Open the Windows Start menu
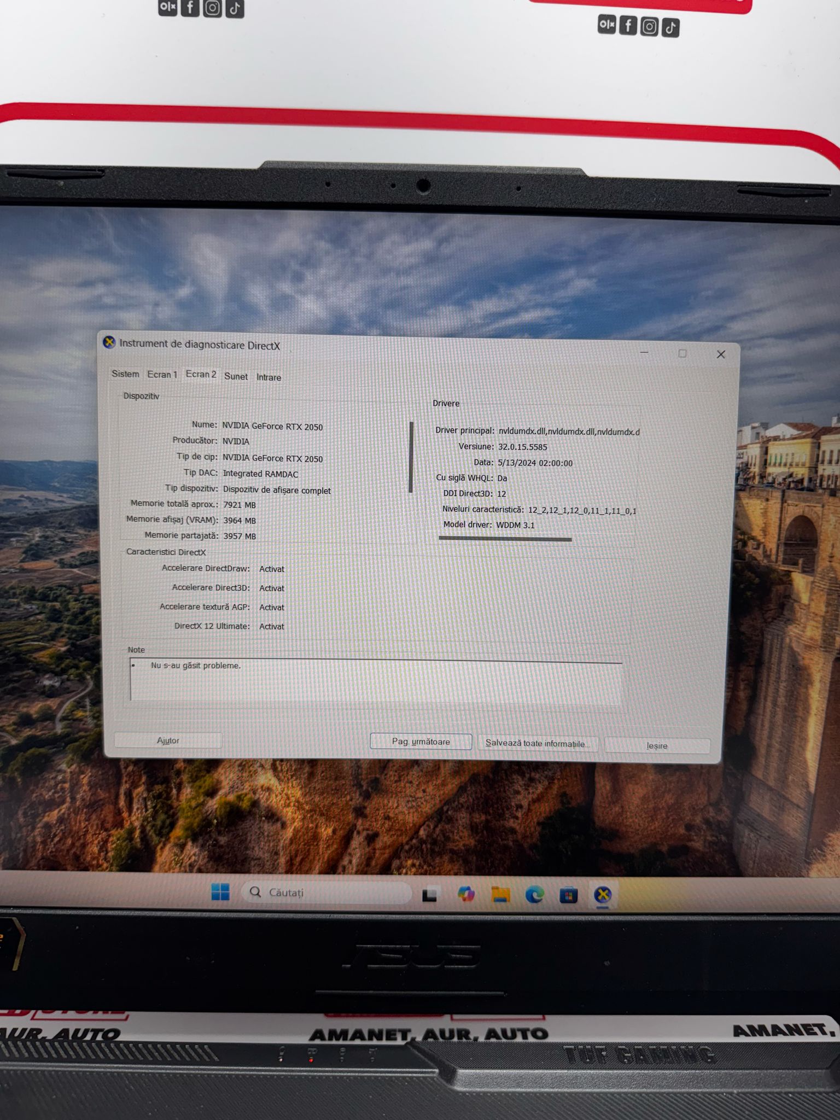The image size is (840, 1120). [220, 892]
